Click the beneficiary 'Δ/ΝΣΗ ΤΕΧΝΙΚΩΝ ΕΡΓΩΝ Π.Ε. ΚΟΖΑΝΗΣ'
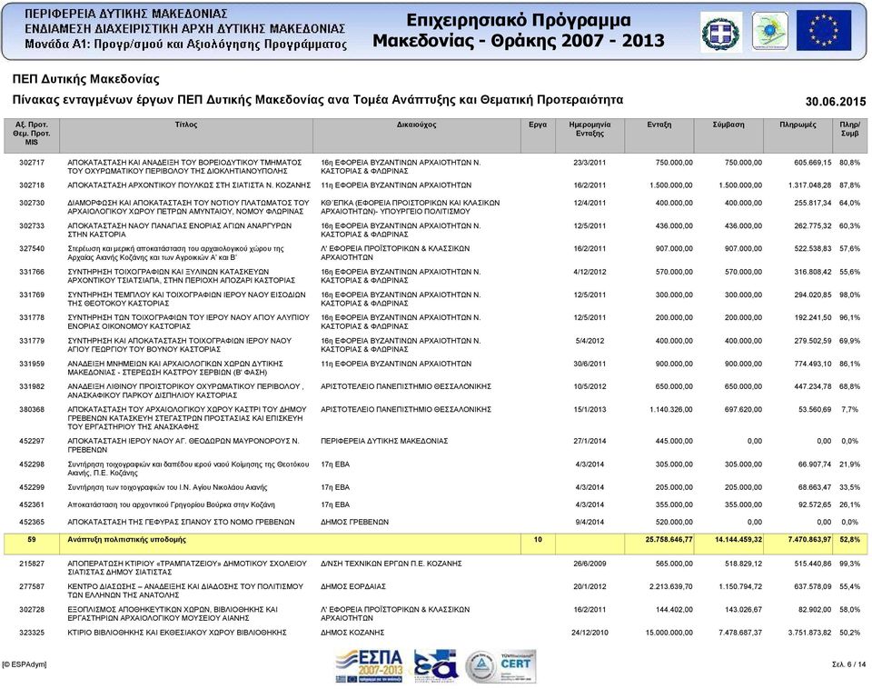The image size is (872, 689). 391,564
